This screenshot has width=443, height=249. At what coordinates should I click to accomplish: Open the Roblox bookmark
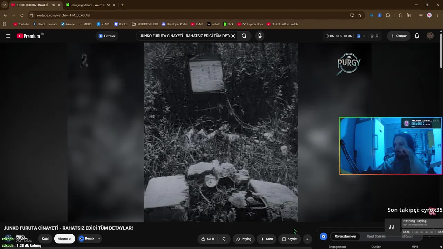click(x=121, y=24)
